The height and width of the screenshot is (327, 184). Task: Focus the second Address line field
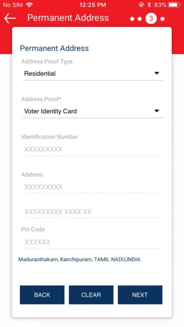pyautogui.click(x=92, y=212)
